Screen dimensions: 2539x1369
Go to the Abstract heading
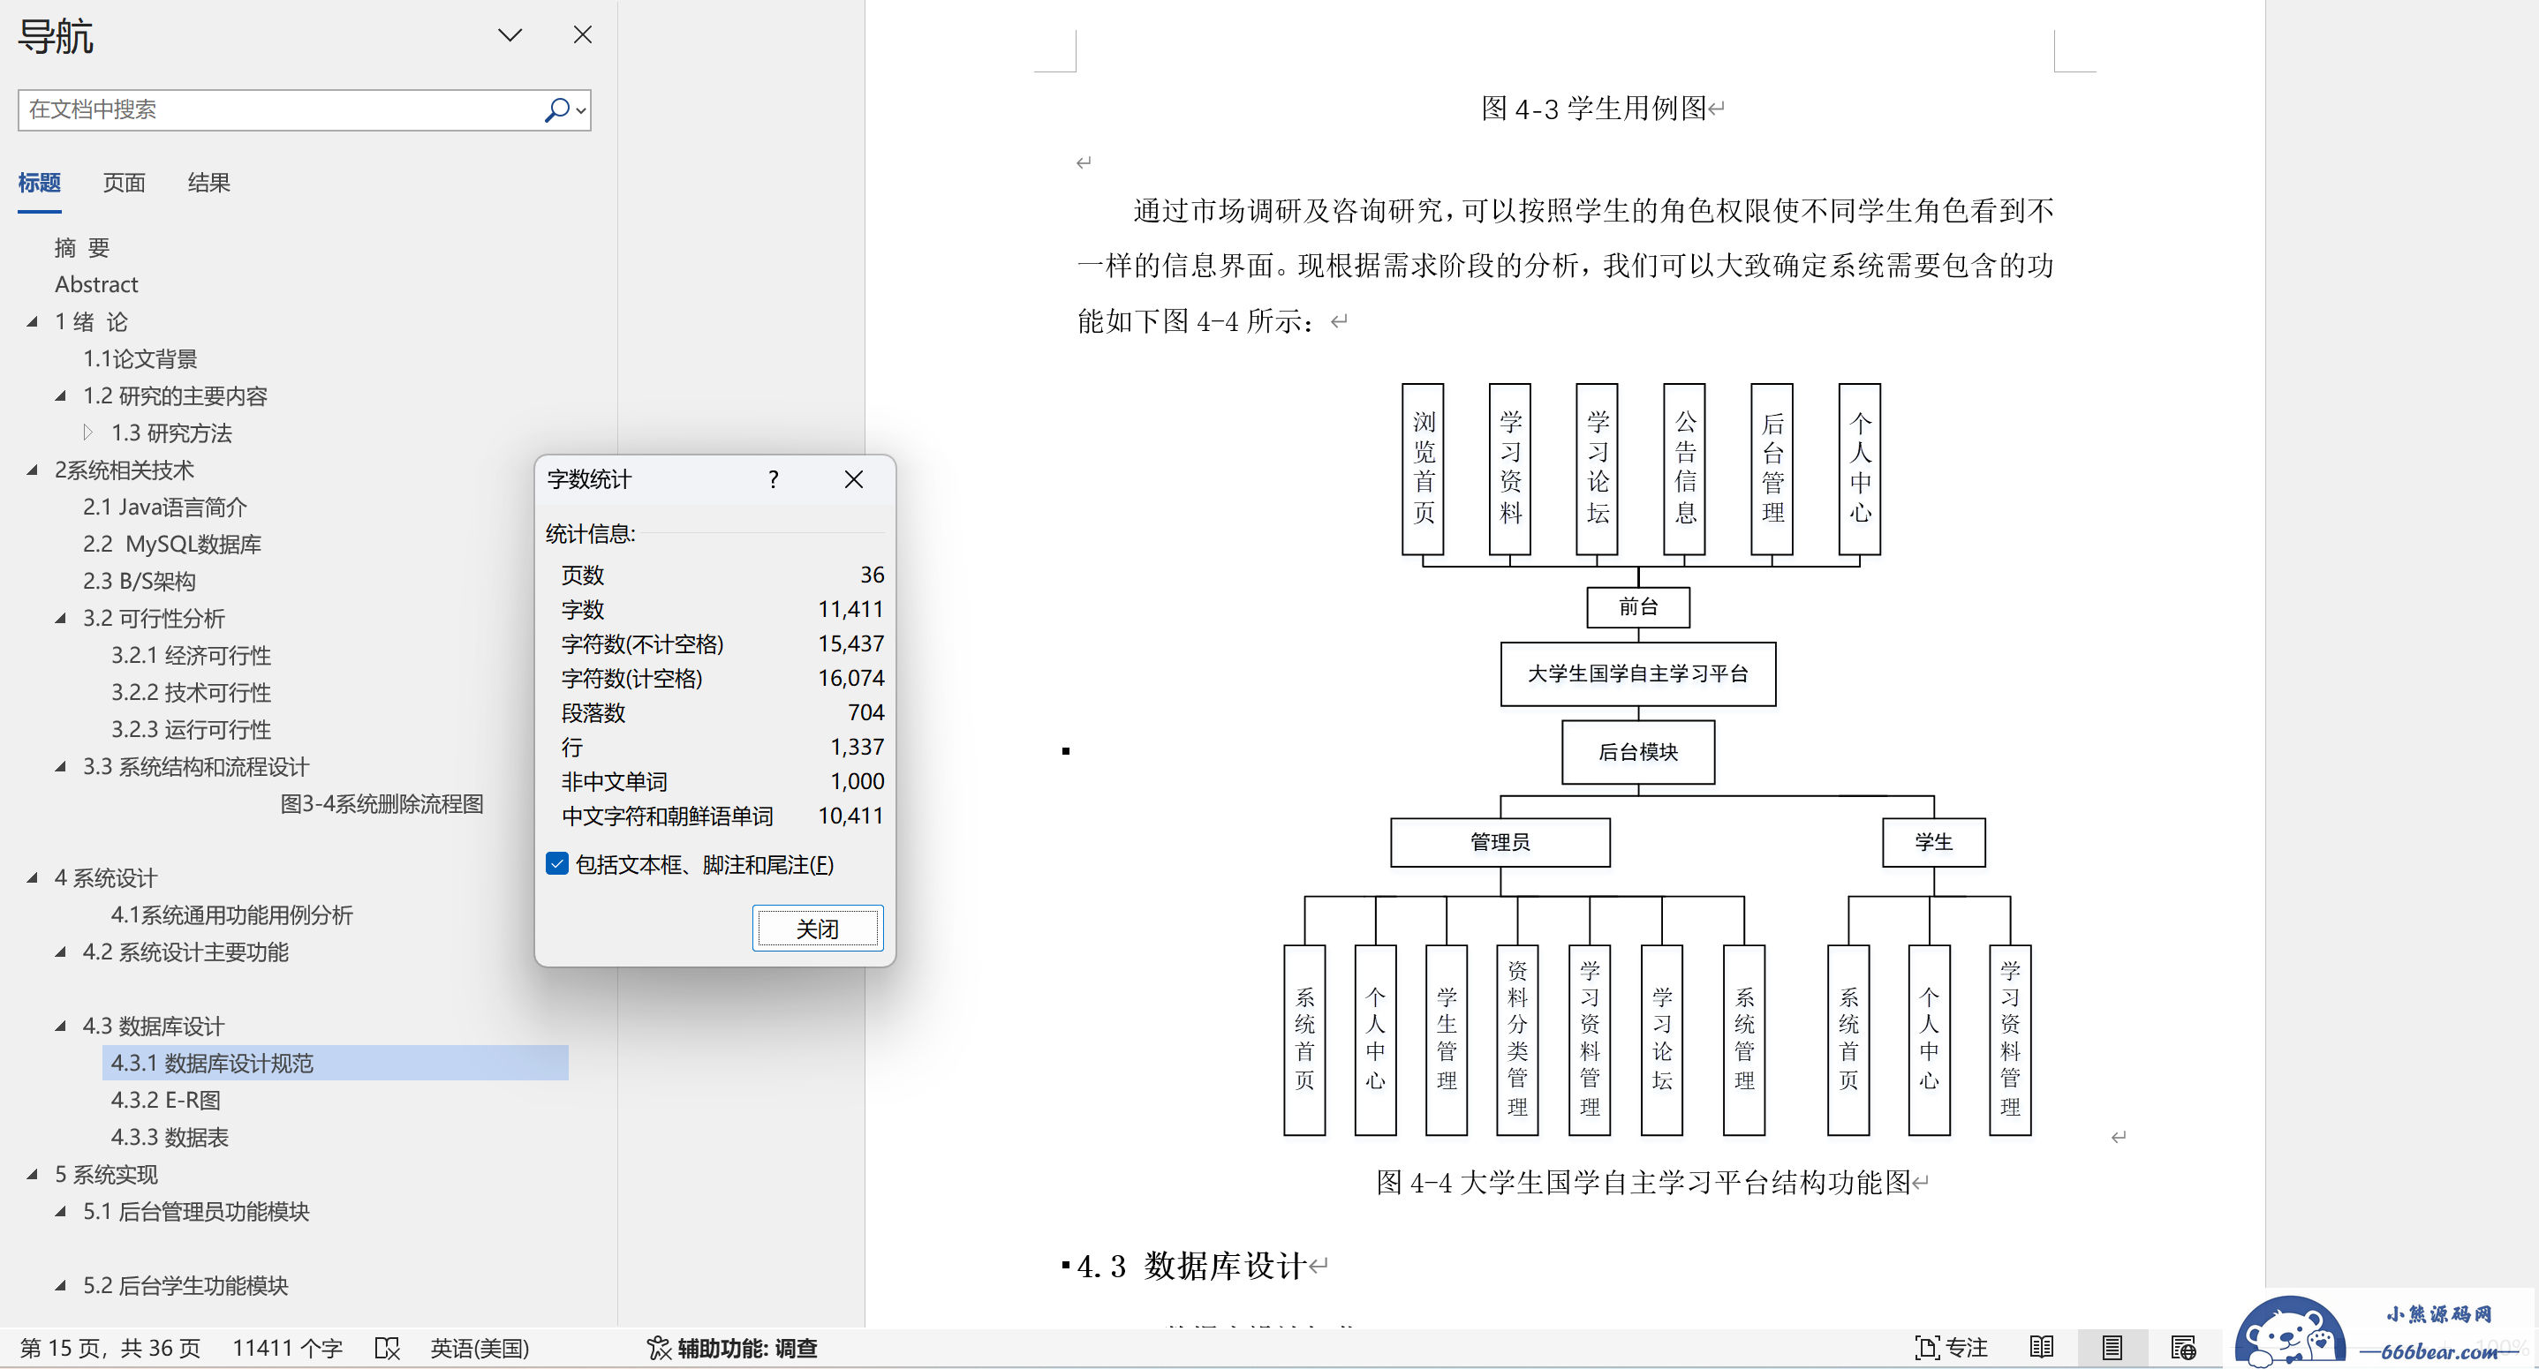[x=96, y=284]
